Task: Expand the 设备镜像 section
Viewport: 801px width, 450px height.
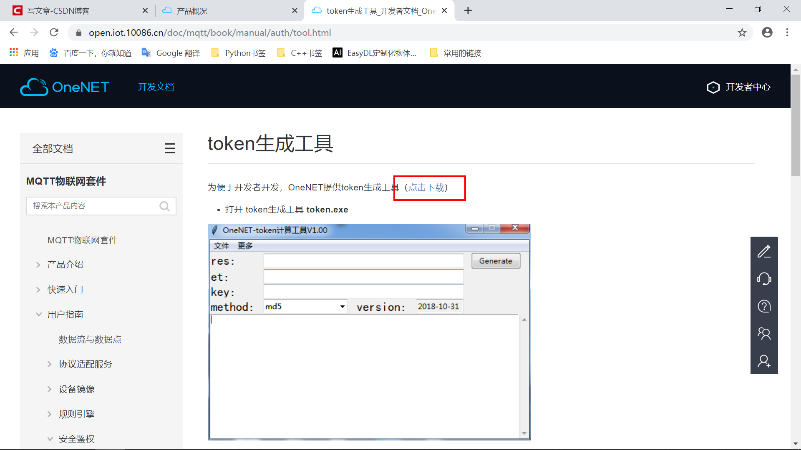Action: (x=77, y=389)
